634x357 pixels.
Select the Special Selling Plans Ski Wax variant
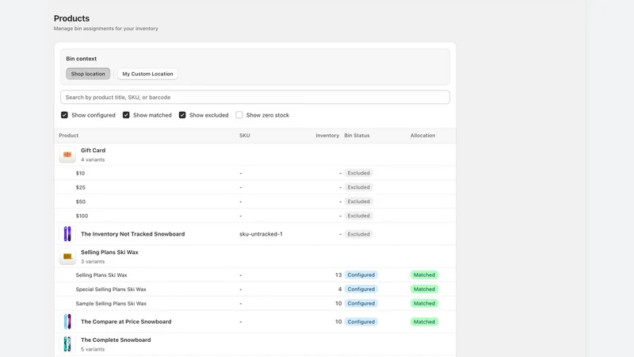111,290
